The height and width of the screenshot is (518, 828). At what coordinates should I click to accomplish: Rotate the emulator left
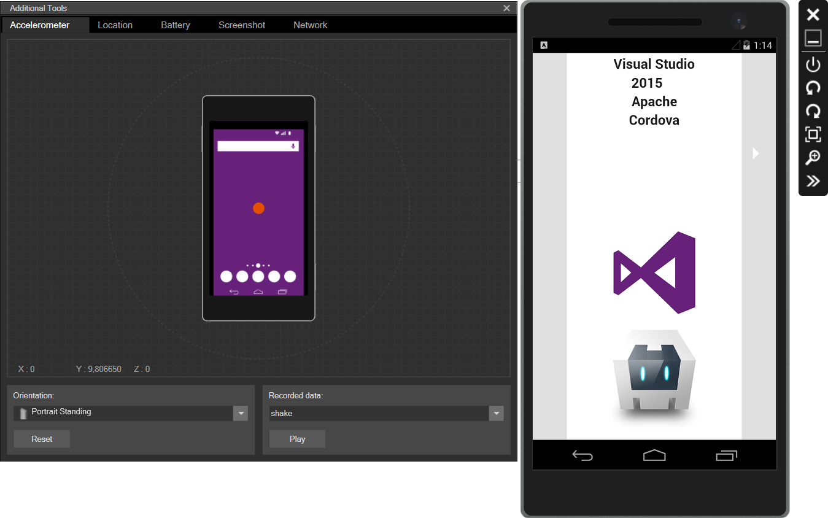813,88
